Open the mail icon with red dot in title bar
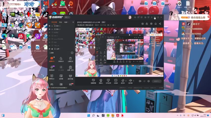 [138, 17]
